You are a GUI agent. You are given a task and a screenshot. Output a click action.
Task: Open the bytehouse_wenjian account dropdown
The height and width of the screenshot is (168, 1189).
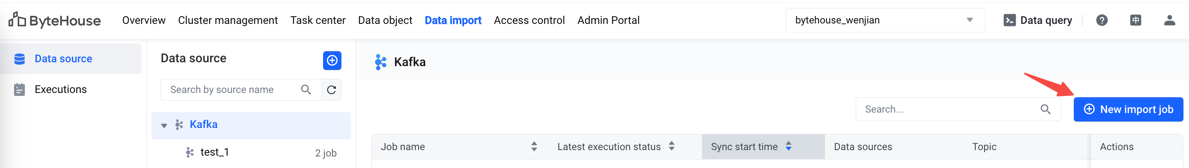point(885,20)
